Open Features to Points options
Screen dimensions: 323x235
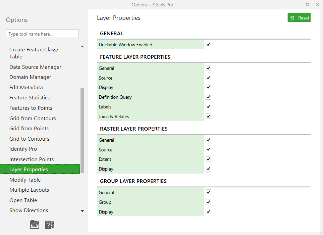click(40, 108)
